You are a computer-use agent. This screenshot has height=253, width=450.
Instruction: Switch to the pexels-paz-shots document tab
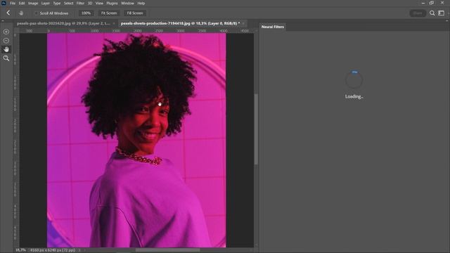coord(63,23)
